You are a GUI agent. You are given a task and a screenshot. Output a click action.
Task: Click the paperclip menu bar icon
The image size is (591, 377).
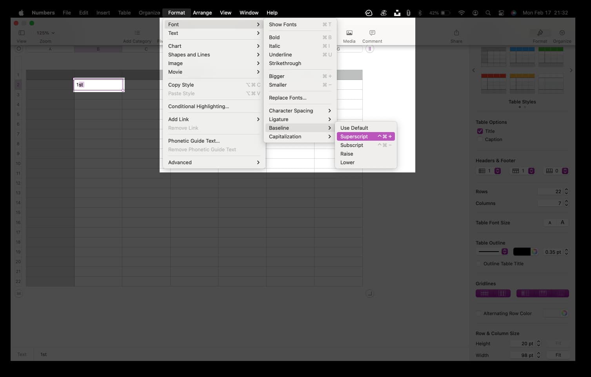click(408, 13)
